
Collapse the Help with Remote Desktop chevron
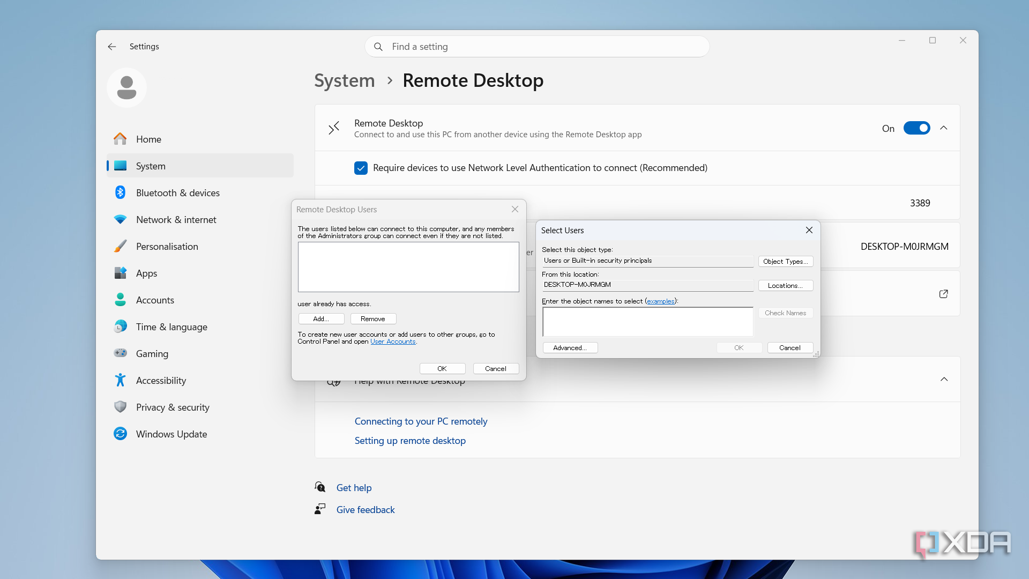pos(944,380)
